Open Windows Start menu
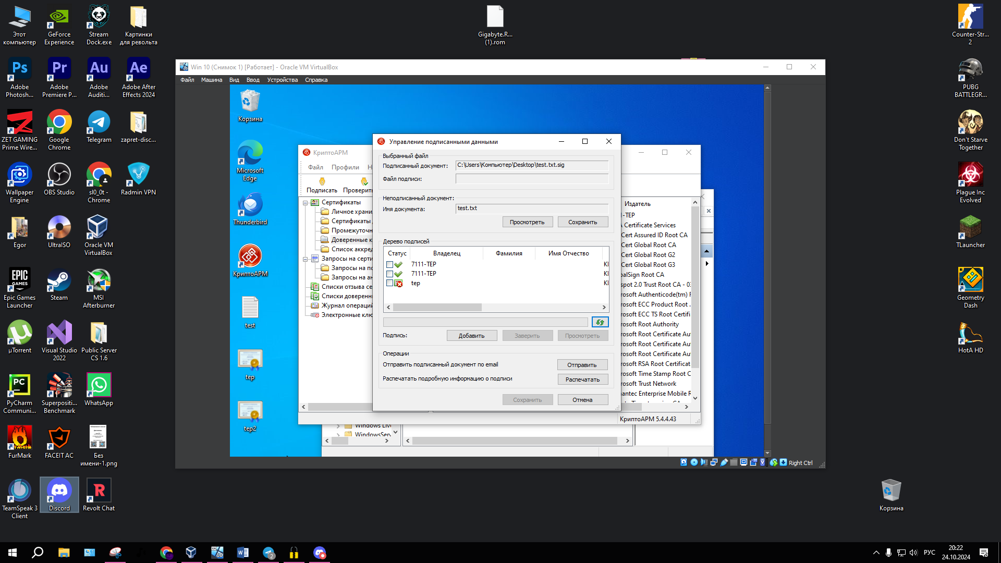 [13, 553]
